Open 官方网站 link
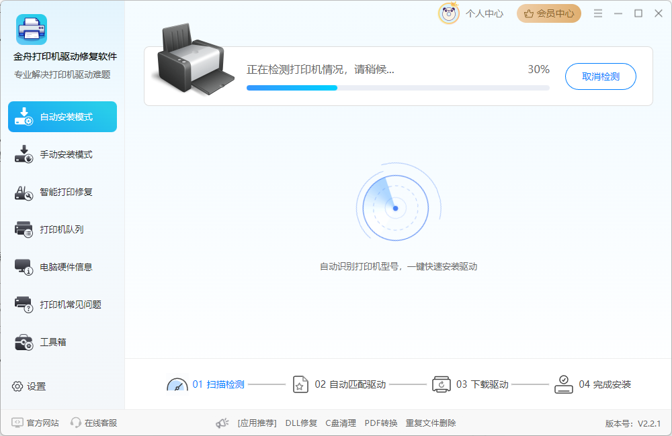This screenshot has width=672, height=436. pyautogui.click(x=43, y=423)
